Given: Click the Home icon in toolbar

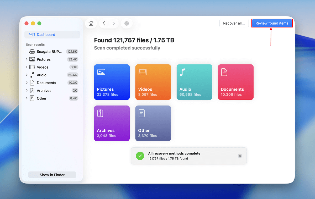Looking at the screenshot, I should coord(91,23).
